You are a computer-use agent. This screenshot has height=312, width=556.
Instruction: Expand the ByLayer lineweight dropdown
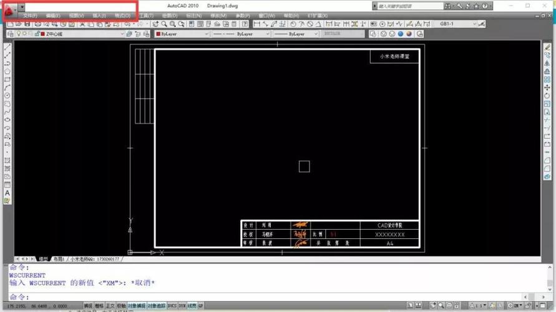click(x=316, y=34)
